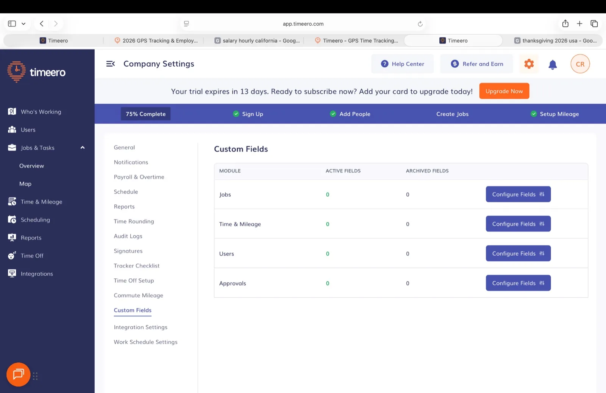This screenshot has width=606, height=393.
Task: Open the General settings section
Action: coord(124,148)
